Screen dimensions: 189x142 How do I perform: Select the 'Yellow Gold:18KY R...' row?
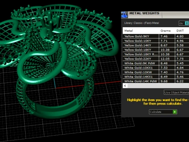point(156,54)
